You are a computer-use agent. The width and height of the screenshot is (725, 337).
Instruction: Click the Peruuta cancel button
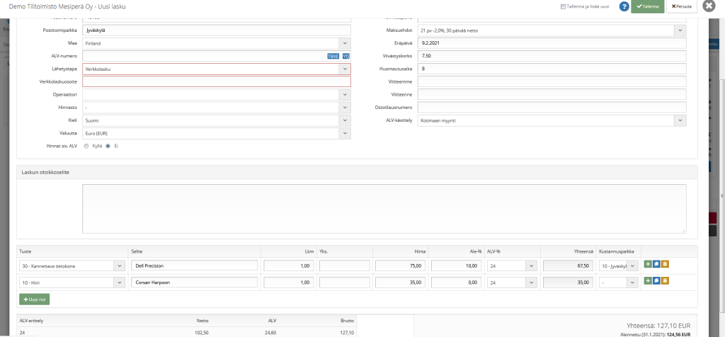pos(681,6)
